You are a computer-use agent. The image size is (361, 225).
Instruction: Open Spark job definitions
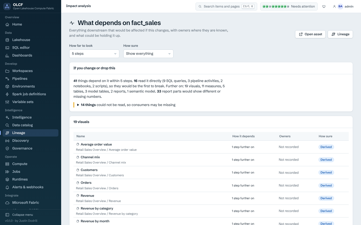(30, 94)
